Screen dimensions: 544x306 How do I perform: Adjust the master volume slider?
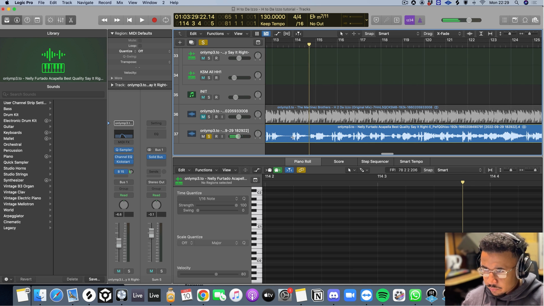coord(468,20)
